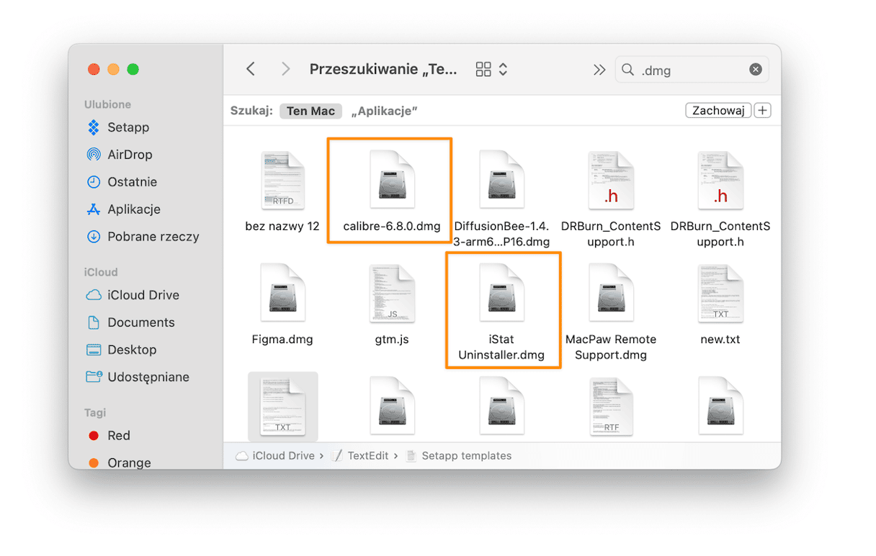Go back with the left chevron
The width and height of the screenshot is (876, 556).
pos(251,69)
